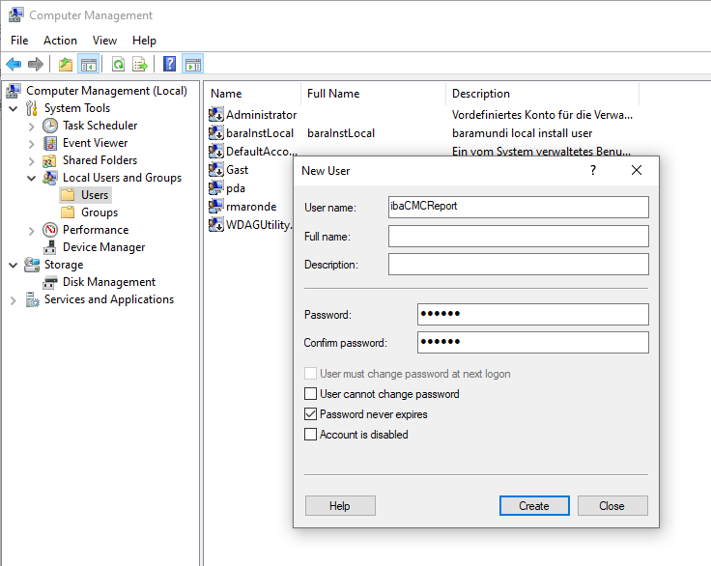Click the Back arrow toolbar icon
This screenshot has width=711, height=566.
(x=14, y=65)
